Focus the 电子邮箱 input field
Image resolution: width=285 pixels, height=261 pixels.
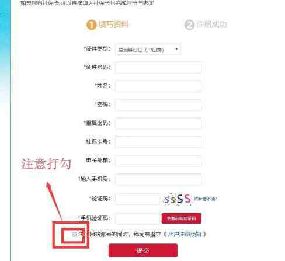coord(158,161)
